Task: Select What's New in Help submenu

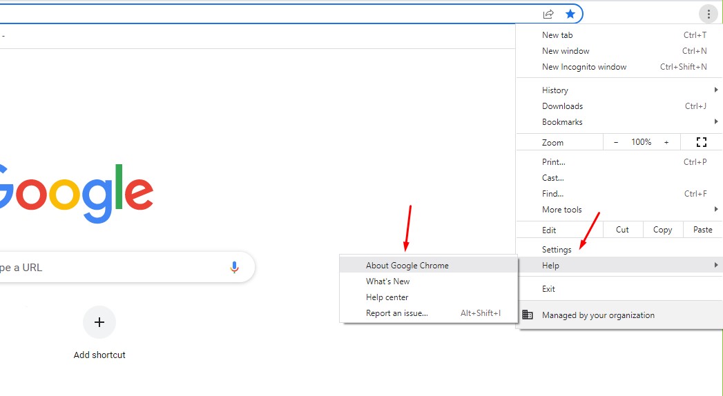Action: coord(428,281)
